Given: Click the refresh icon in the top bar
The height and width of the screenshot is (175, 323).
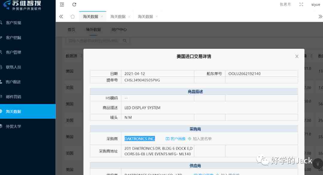Looking at the screenshot, I should pos(74,4).
